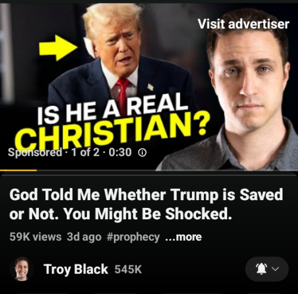The image size is (298, 294).
Task: Tap the 545K subscriber count
Action: coord(128,269)
